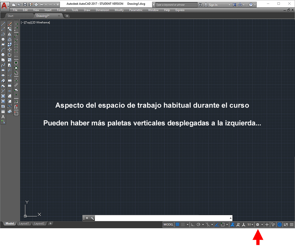Choose the Snap to Center osnap icon
295x249 pixels.
(16, 62)
